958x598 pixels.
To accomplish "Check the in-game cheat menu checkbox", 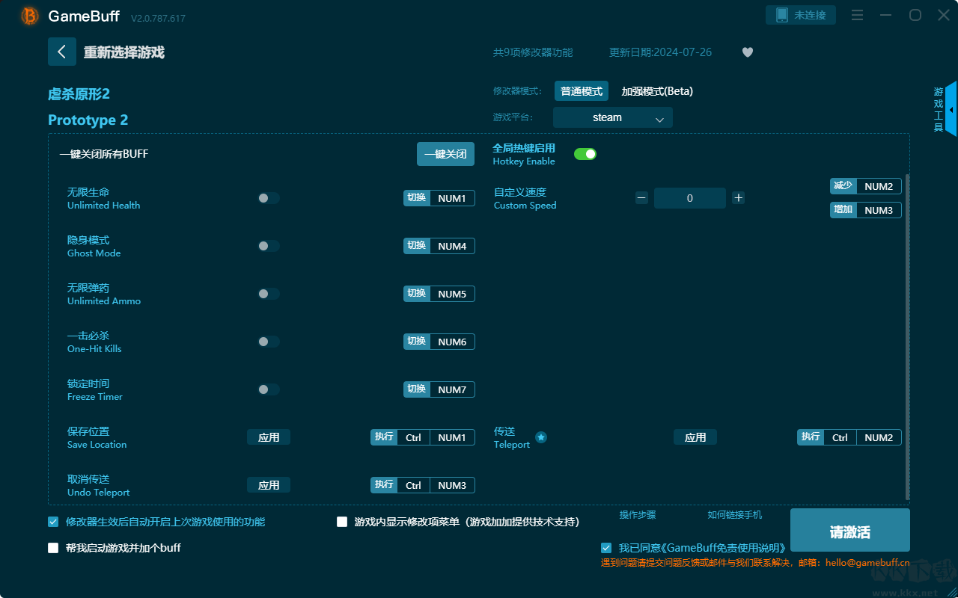I will click(x=342, y=522).
